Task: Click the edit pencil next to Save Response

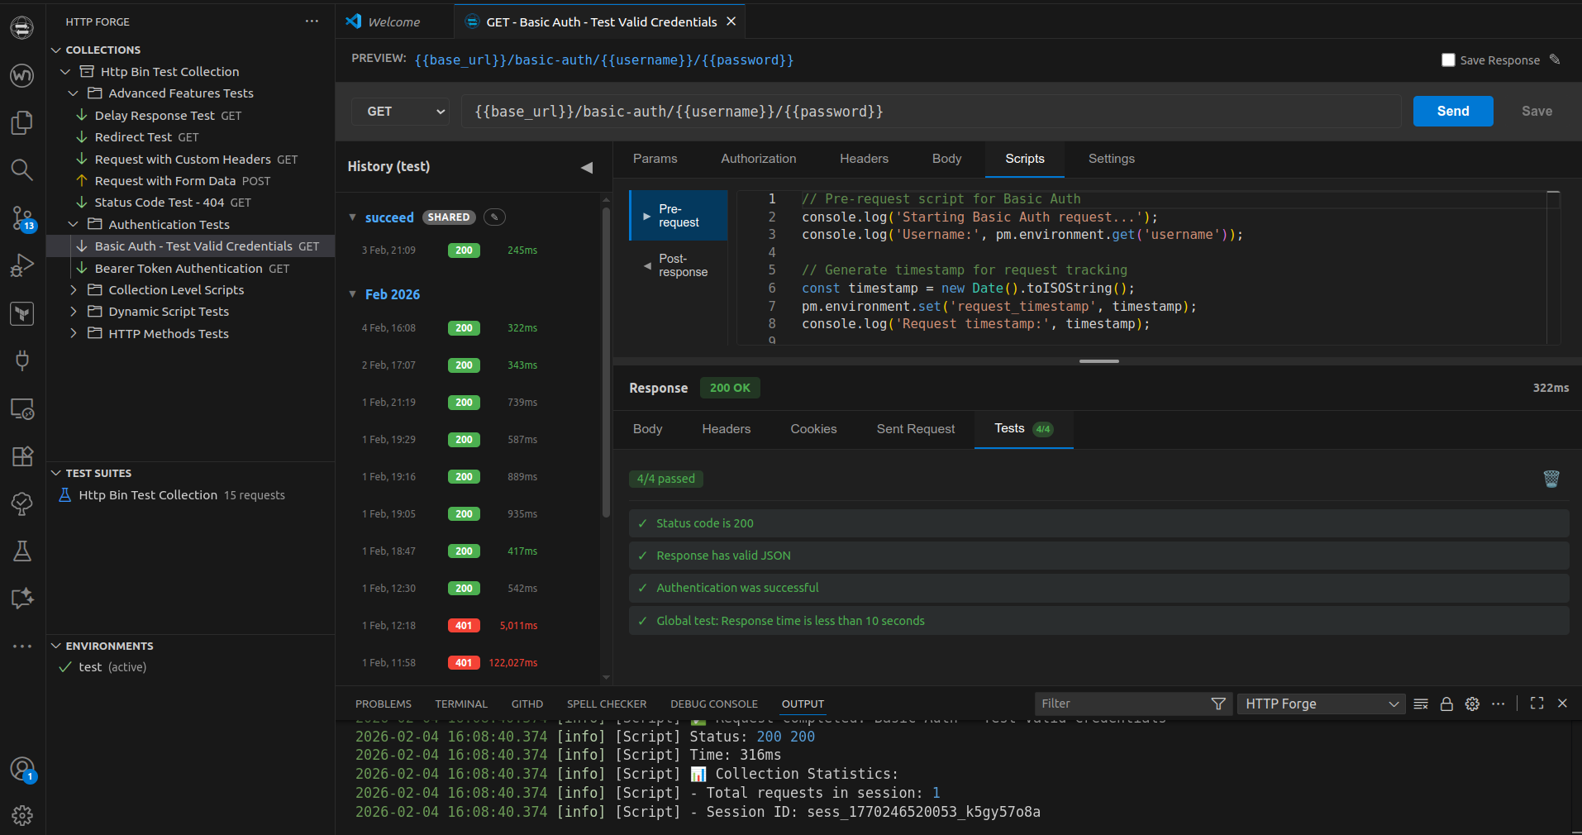Action: pos(1555,60)
